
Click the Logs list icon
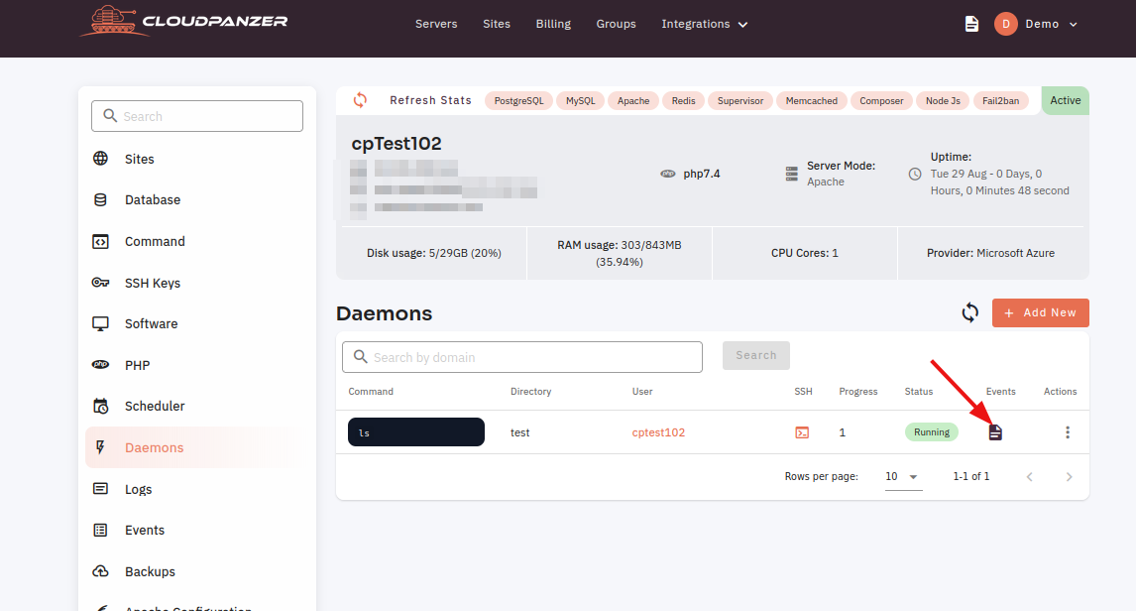pyautogui.click(x=101, y=489)
